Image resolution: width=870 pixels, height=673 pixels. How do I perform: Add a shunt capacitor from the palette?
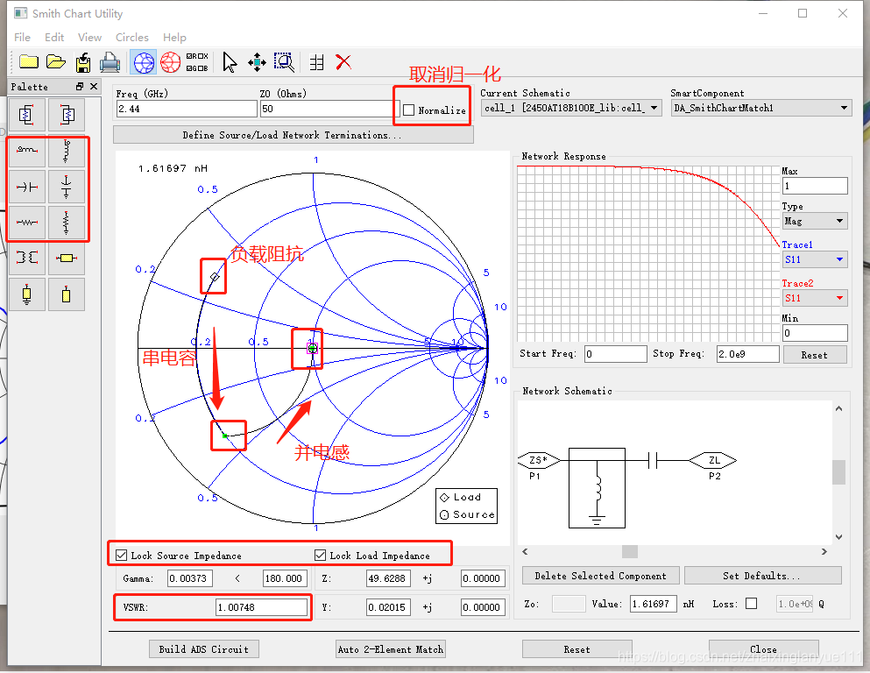tap(67, 187)
